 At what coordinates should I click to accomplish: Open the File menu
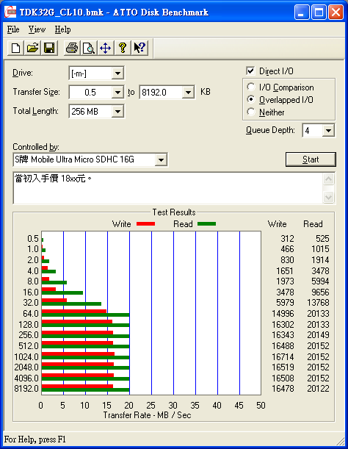[x=13, y=29]
